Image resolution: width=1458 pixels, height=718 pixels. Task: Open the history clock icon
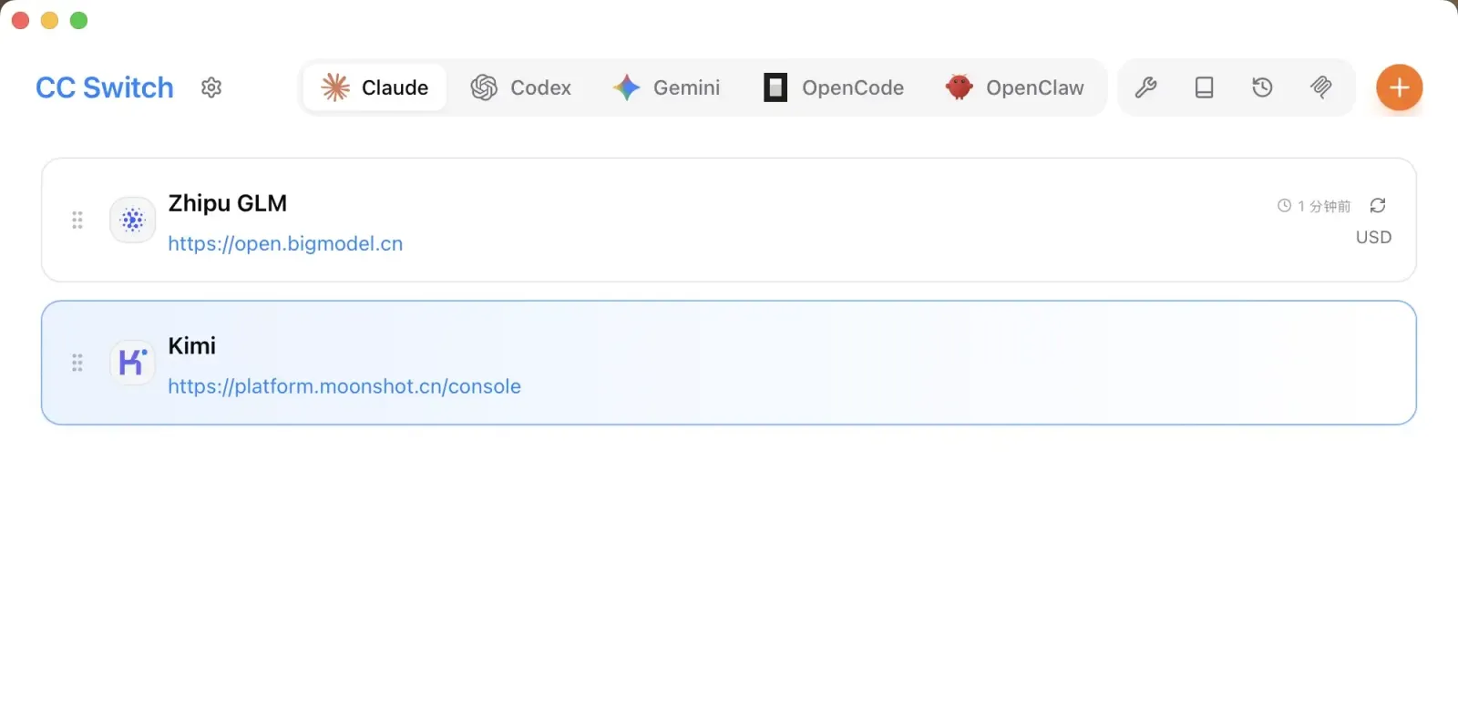1262,87
